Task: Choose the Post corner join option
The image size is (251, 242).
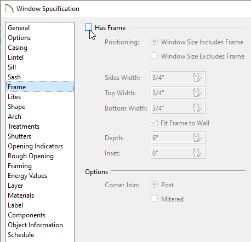Action: pos(154,185)
